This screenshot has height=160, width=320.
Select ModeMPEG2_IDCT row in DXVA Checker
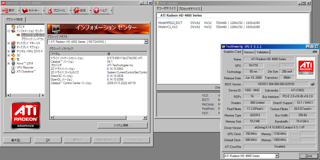click(209, 23)
